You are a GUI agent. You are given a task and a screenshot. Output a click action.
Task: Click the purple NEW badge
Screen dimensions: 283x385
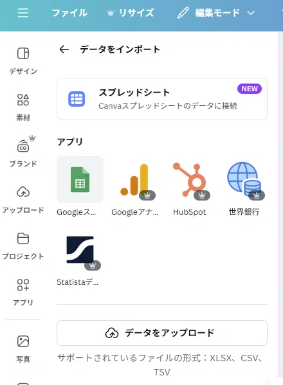coord(250,89)
